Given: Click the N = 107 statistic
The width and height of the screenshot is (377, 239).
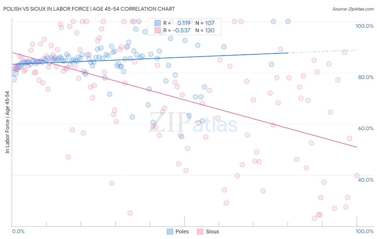Looking at the screenshot, I should point(205,23).
